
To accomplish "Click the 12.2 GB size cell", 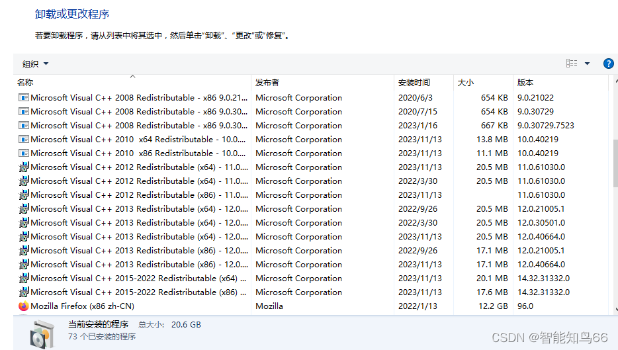I will [x=493, y=306].
